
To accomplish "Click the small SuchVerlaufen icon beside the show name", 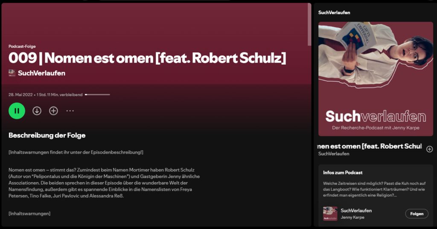I will click(12, 73).
